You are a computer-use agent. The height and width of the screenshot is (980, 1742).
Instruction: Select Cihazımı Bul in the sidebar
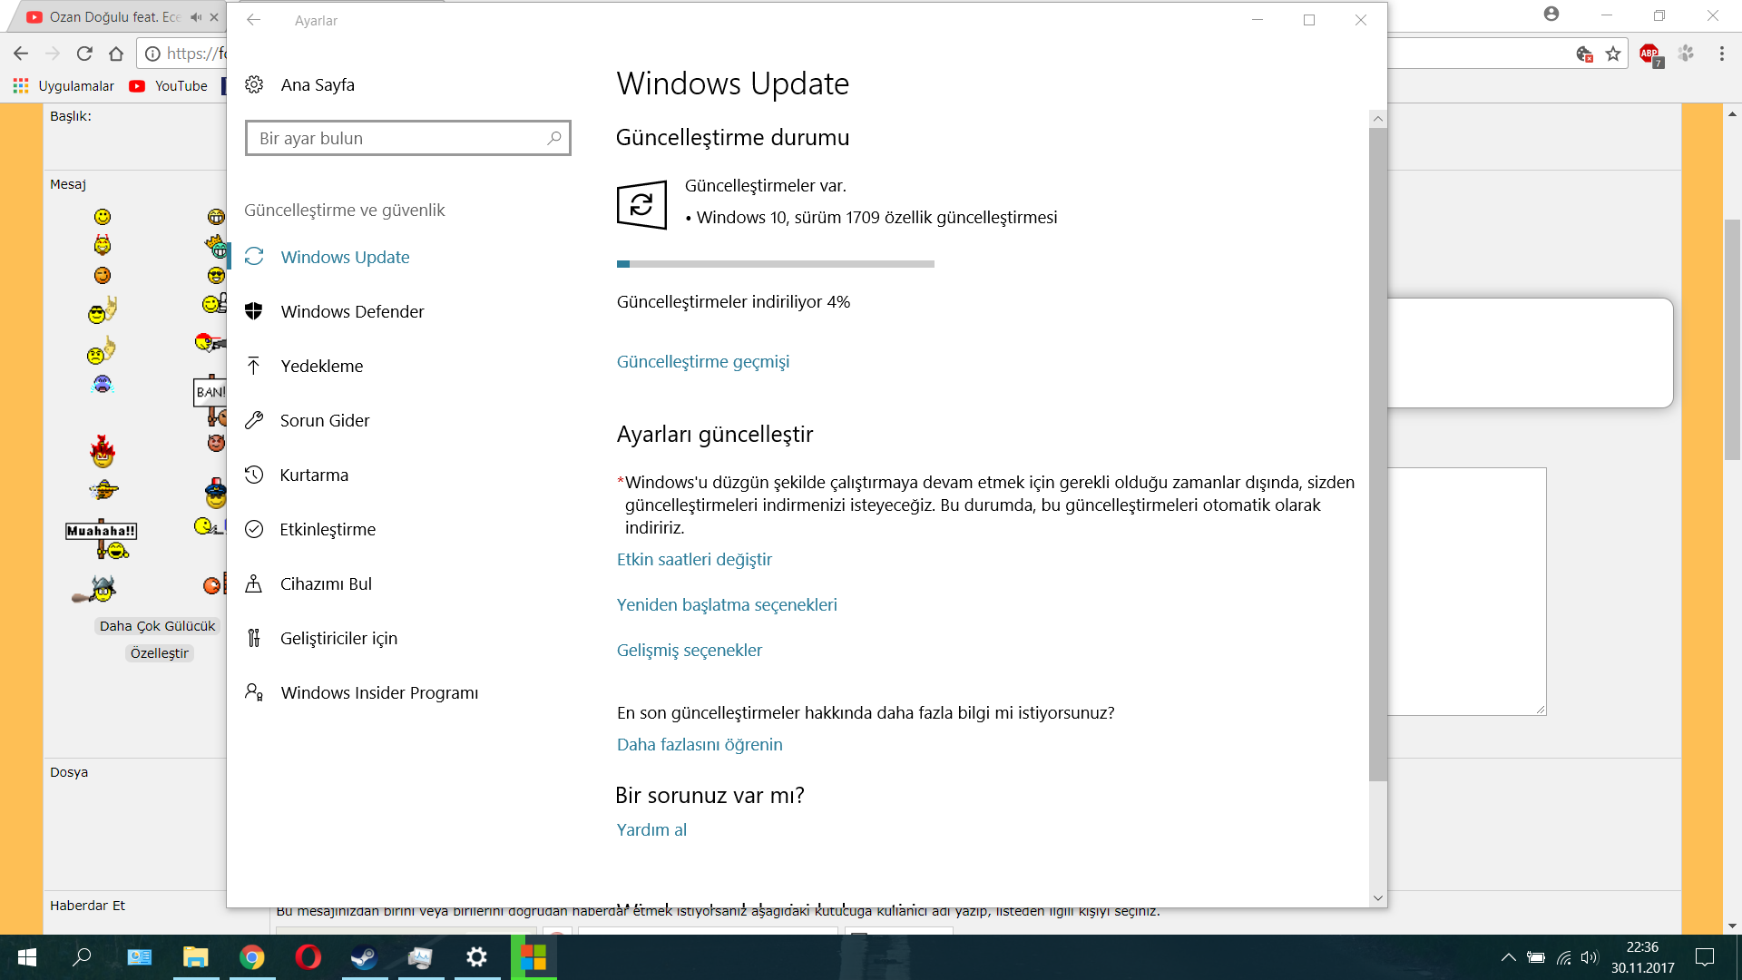399,583
